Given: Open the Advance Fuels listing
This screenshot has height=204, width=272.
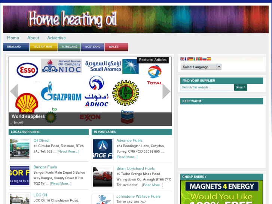Looking at the screenshot, I should pyautogui.click(x=129, y=140).
